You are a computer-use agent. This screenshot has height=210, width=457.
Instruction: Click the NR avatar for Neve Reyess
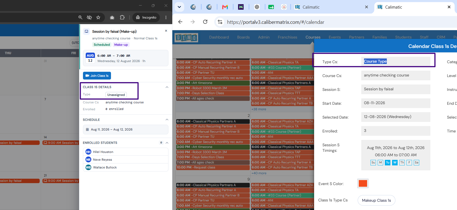click(88, 160)
